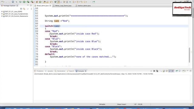Click on line 67 switch(name) statement
Screen dimensions: 194x109
52,26
